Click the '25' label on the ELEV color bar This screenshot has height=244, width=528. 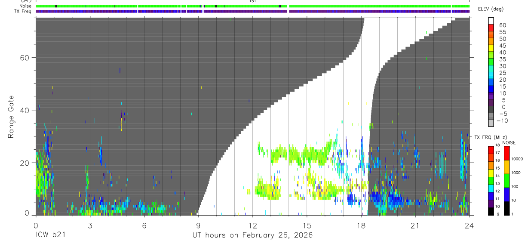click(502, 73)
